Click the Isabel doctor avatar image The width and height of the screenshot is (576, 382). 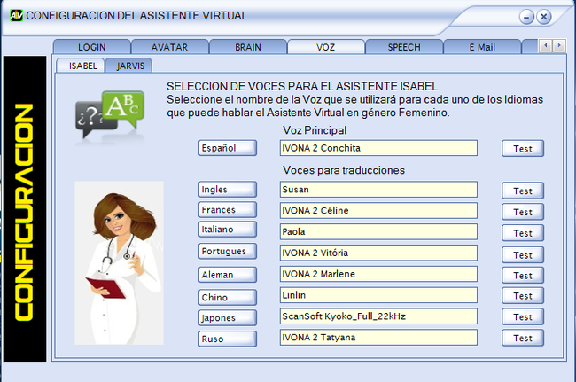click(x=119, y=262)
